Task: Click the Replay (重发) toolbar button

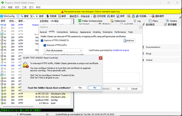Action: pos(25,16)
